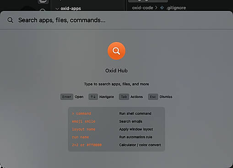
Task: Click the "Oxid Hub" title text
Action: tap(116, 71)
